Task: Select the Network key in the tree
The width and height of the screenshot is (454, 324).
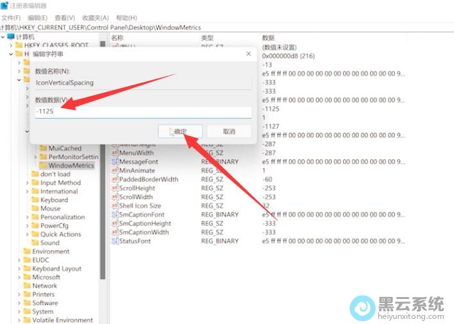Action: coord(44,286)
